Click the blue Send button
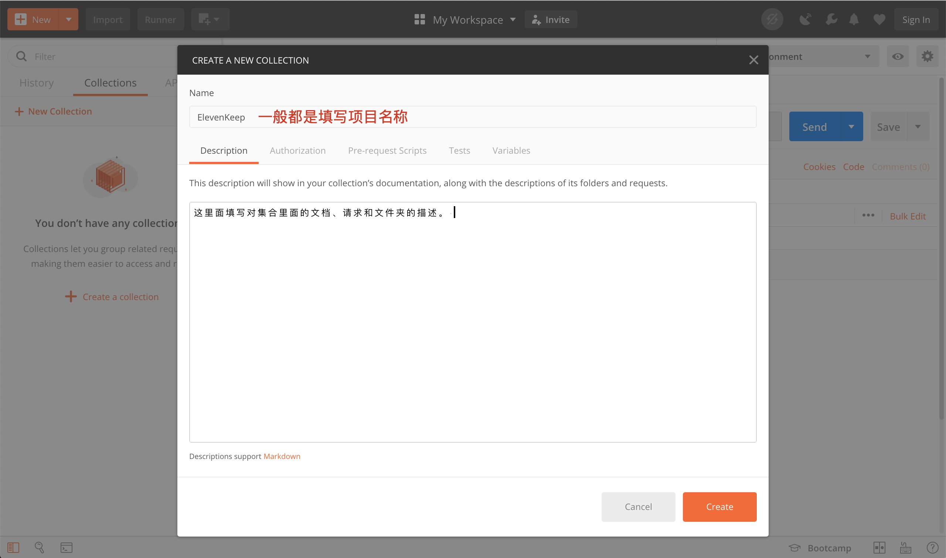The width and height of the screenshot is (946, 558). pyautogui.click(x=815, y=127)
